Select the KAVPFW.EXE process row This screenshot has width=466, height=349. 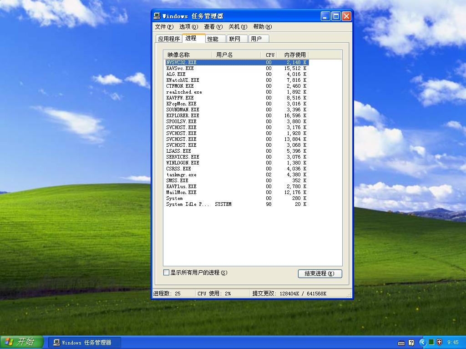[237, 98]
